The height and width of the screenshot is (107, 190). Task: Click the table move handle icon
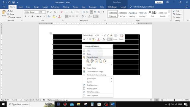point(51,33)
